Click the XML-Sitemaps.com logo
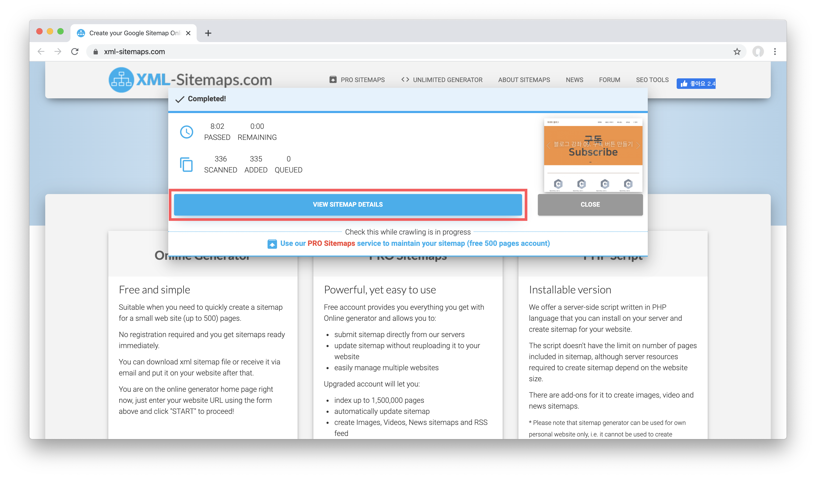The image size is (816, 478). pyautogui.click(x=190, y=80)
